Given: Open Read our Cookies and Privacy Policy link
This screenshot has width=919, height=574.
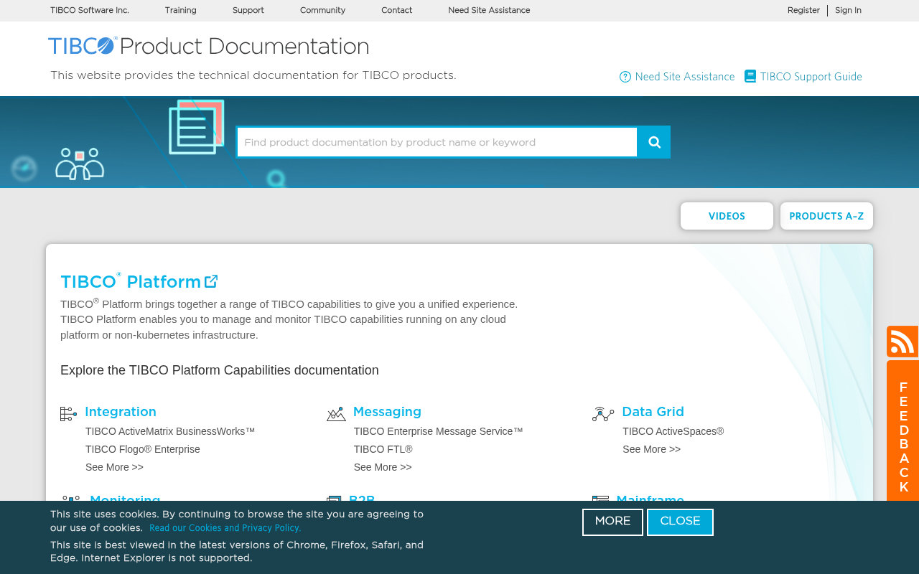Looking at the screenshot, I should [225, 527].
